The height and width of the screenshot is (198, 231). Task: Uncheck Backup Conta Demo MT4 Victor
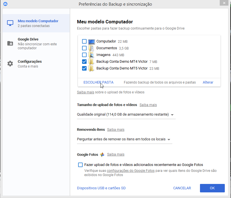pyautogui.click(x=84, y=62)
